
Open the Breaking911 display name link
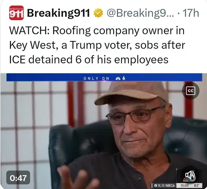[58, 13]
